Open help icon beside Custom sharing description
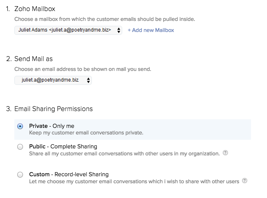Viewport: 267px width, 198px height. pos(245,181)
